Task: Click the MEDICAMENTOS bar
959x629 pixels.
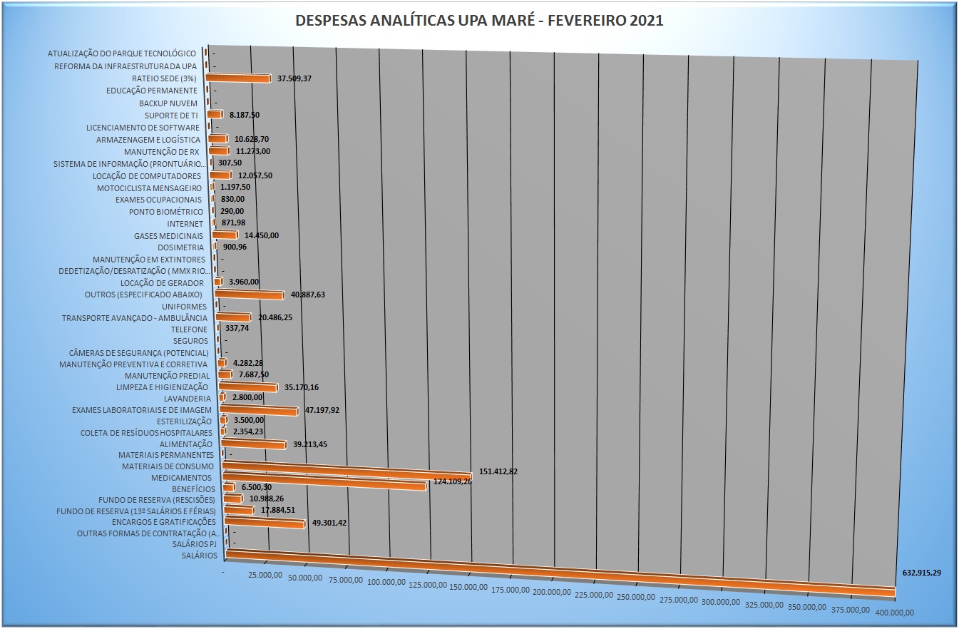Action: click(x=324, y=481)
